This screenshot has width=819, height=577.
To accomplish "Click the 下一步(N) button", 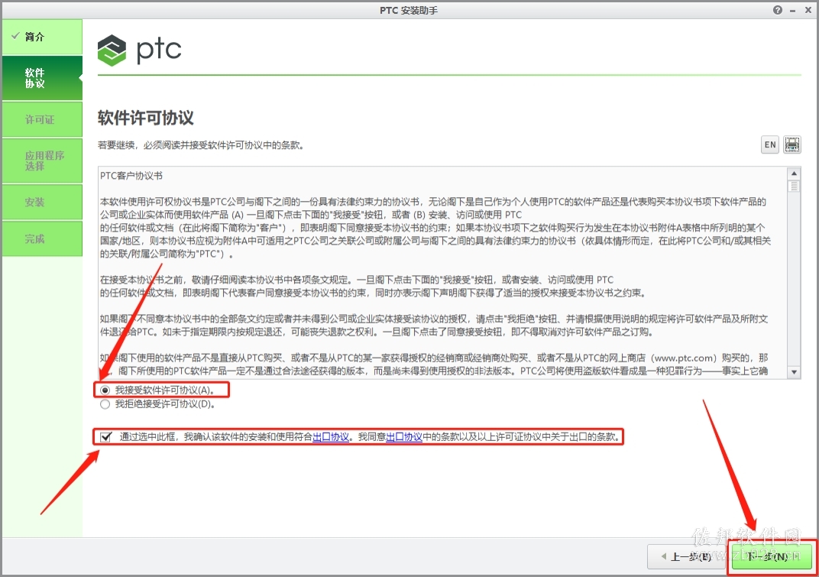I will [772, 556].
